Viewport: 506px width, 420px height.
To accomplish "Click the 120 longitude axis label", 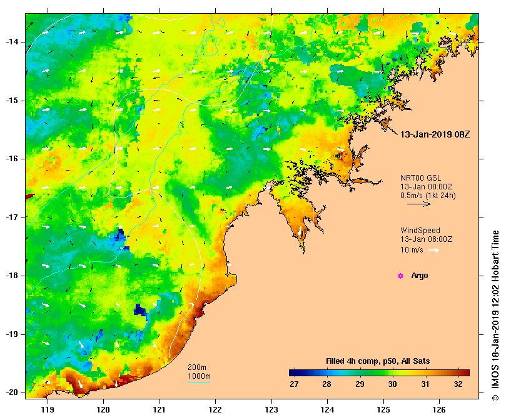I will click(103, 409).
